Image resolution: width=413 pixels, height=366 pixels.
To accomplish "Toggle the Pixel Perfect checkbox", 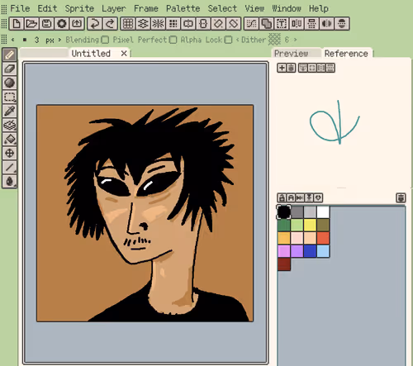I will 173,40.
